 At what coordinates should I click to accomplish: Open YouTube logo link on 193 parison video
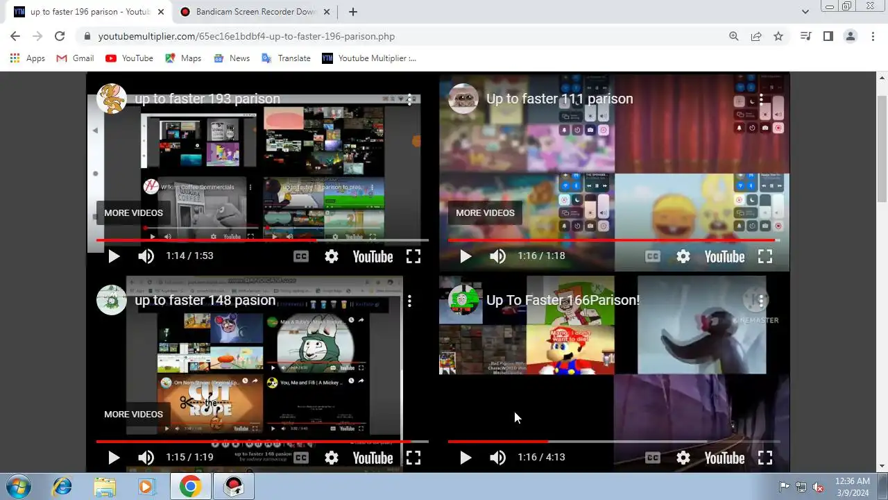click(373, 256)
